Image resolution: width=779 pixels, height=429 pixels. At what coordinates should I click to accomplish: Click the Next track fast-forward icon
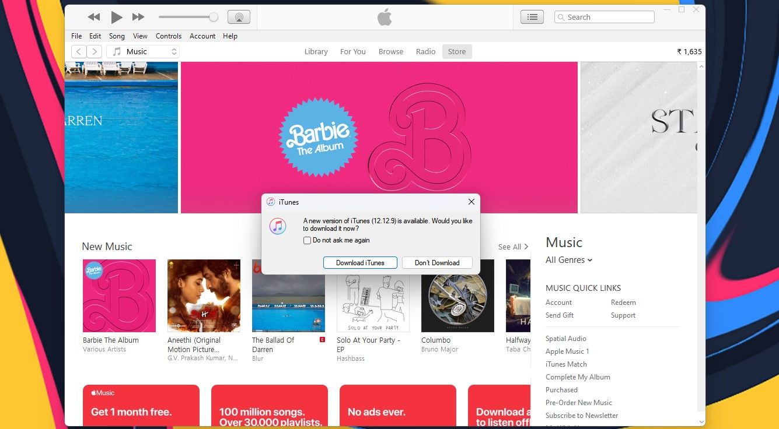pos(138,17)
